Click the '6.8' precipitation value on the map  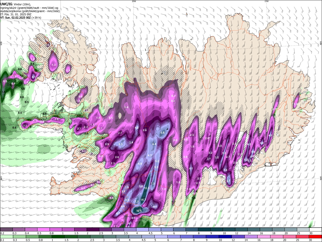point(163,133)
